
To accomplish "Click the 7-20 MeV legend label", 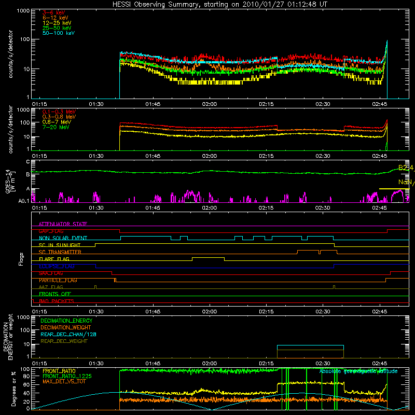I will coord(56,127).
